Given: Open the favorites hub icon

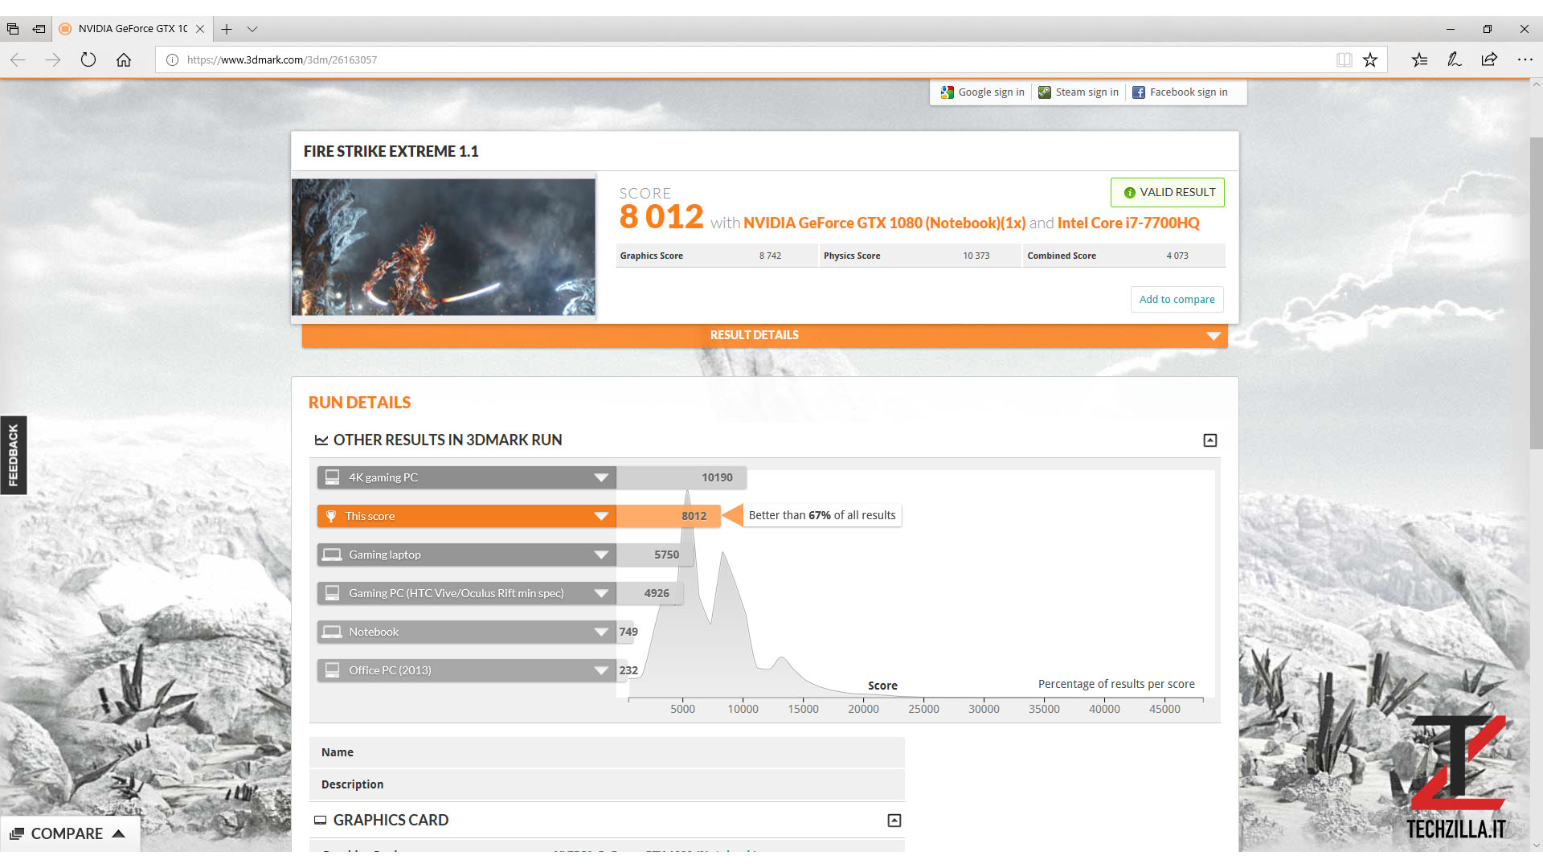Looking at the screenshot, I should click(1420, 59).
